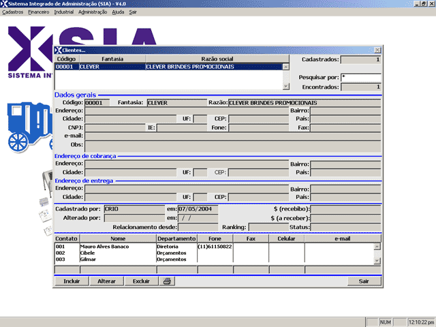Screen dimensions: 436x327
Task: Open the Industrial menu
Action: (x=63, y=12)
